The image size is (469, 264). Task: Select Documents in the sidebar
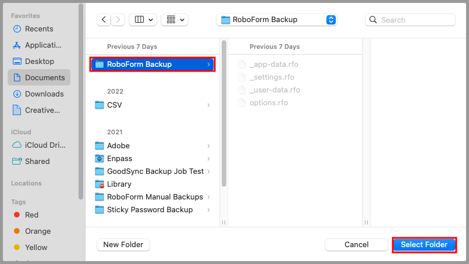coord(39,77)
